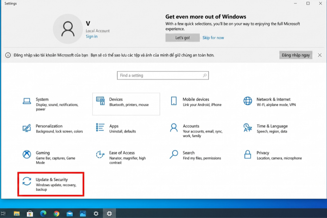The width and height of the screenshot is (327, 218).
Task: Click the Sign in link
Action: pyautogui.click(x=92, y=36)
